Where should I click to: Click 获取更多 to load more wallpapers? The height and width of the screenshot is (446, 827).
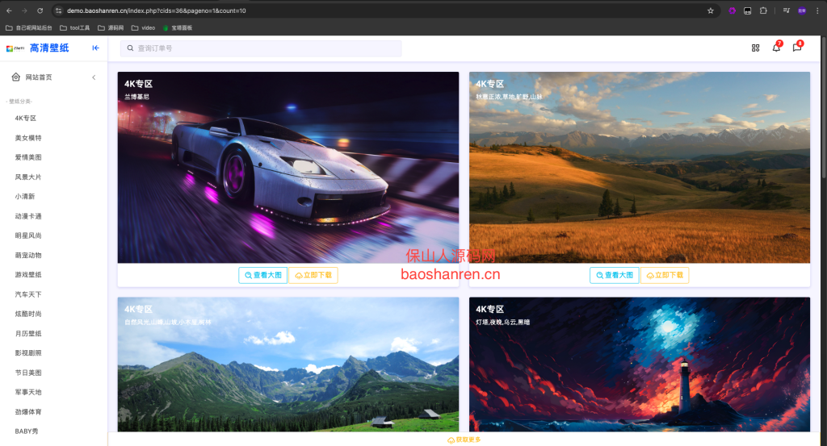(x=464, y=440)
